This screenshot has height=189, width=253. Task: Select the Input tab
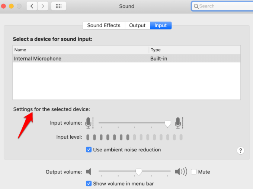[x=161, y=25]
